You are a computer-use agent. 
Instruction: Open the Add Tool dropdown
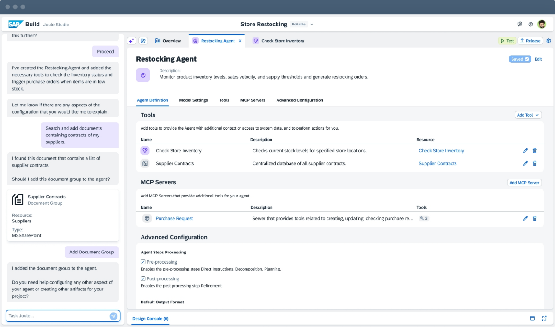(528, 115)
